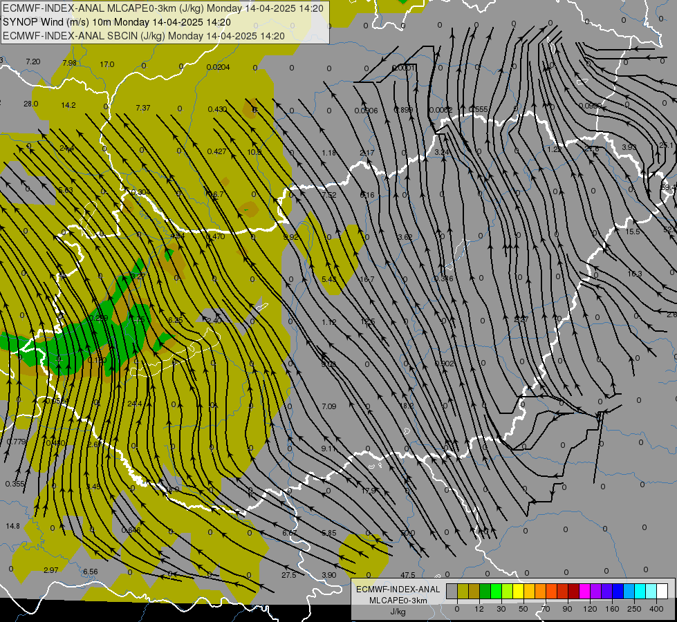
Task: Click the legend label MLCAPE0-3km
Action: 398,601
